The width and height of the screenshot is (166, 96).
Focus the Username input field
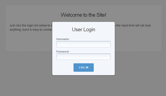[x=84, y=44]
